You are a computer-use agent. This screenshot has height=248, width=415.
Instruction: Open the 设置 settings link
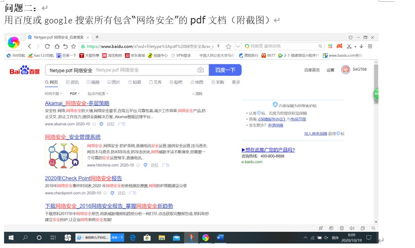point(330,70)
